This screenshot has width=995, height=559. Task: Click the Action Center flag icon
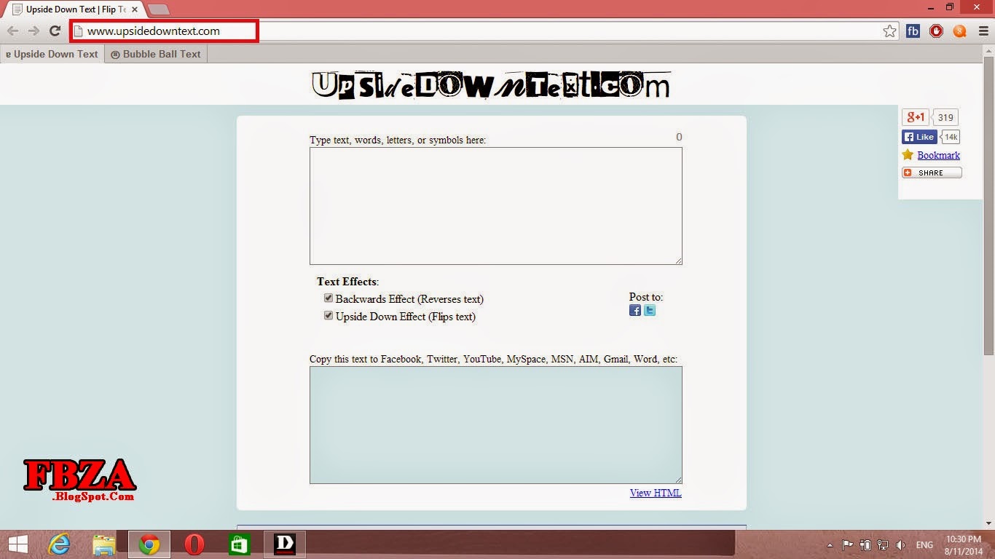(848, 545)
